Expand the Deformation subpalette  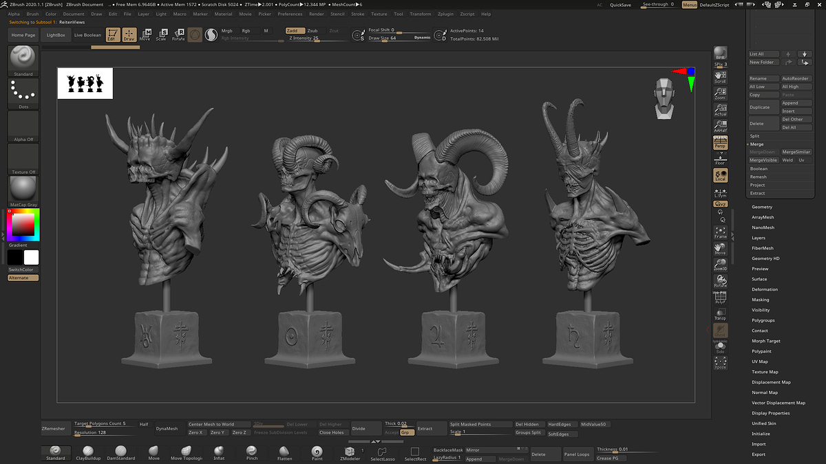click(765, 289)
